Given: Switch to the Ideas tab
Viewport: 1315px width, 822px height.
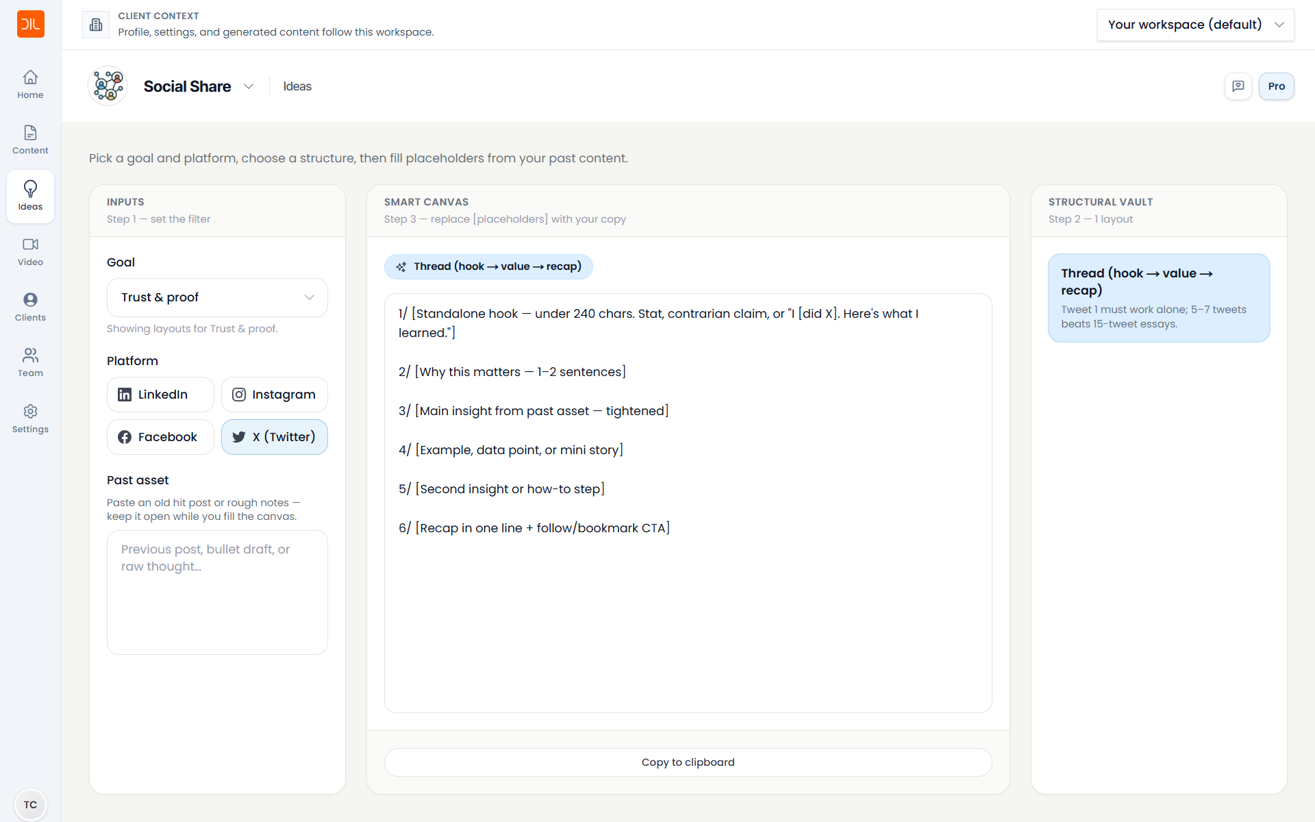Looking at the screenshot, I should (x=297, y=86).
